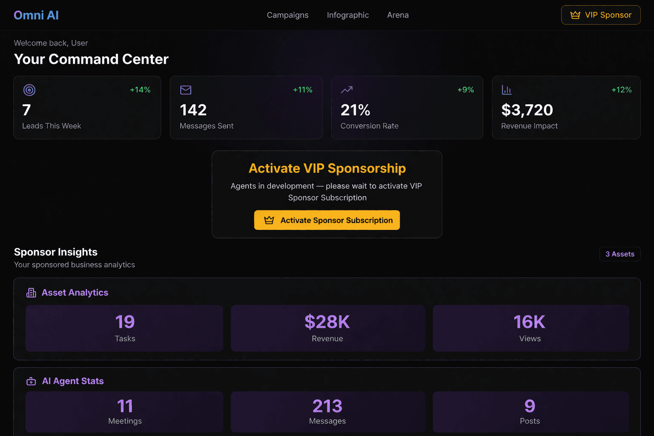
Task: Select the 16K Views tile
Action: tap(530, 328)
